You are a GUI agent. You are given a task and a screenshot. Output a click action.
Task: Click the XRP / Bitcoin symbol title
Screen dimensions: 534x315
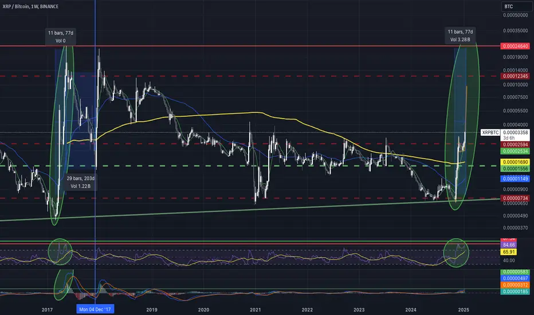click(30, 6)
